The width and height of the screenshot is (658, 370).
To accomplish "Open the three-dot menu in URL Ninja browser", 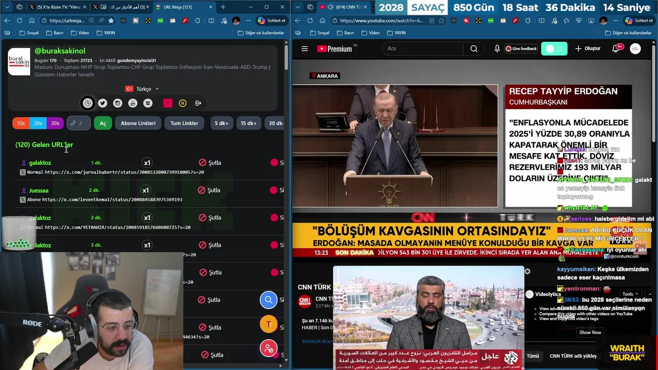I will 248,21.
